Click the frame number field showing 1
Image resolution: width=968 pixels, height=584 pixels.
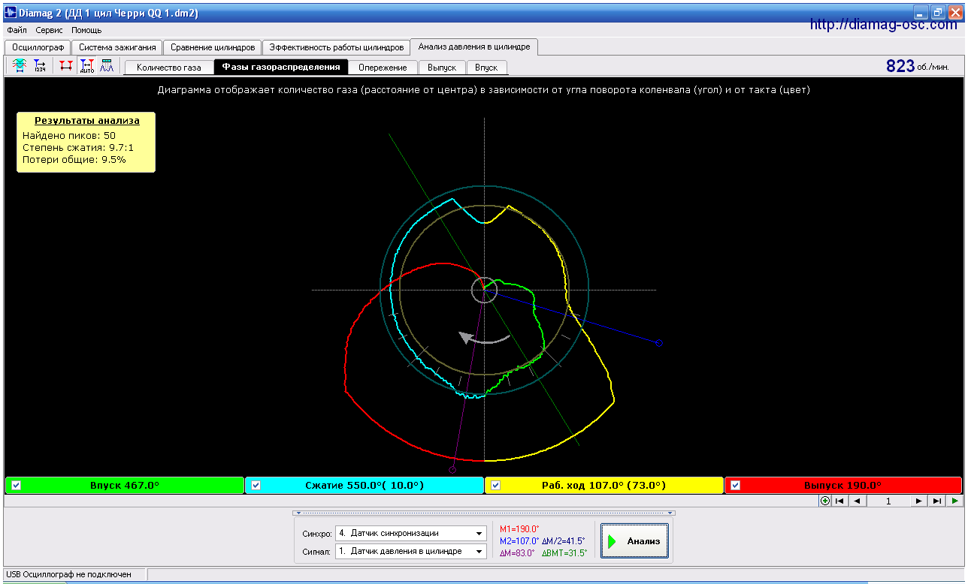[x=888, y=501]
